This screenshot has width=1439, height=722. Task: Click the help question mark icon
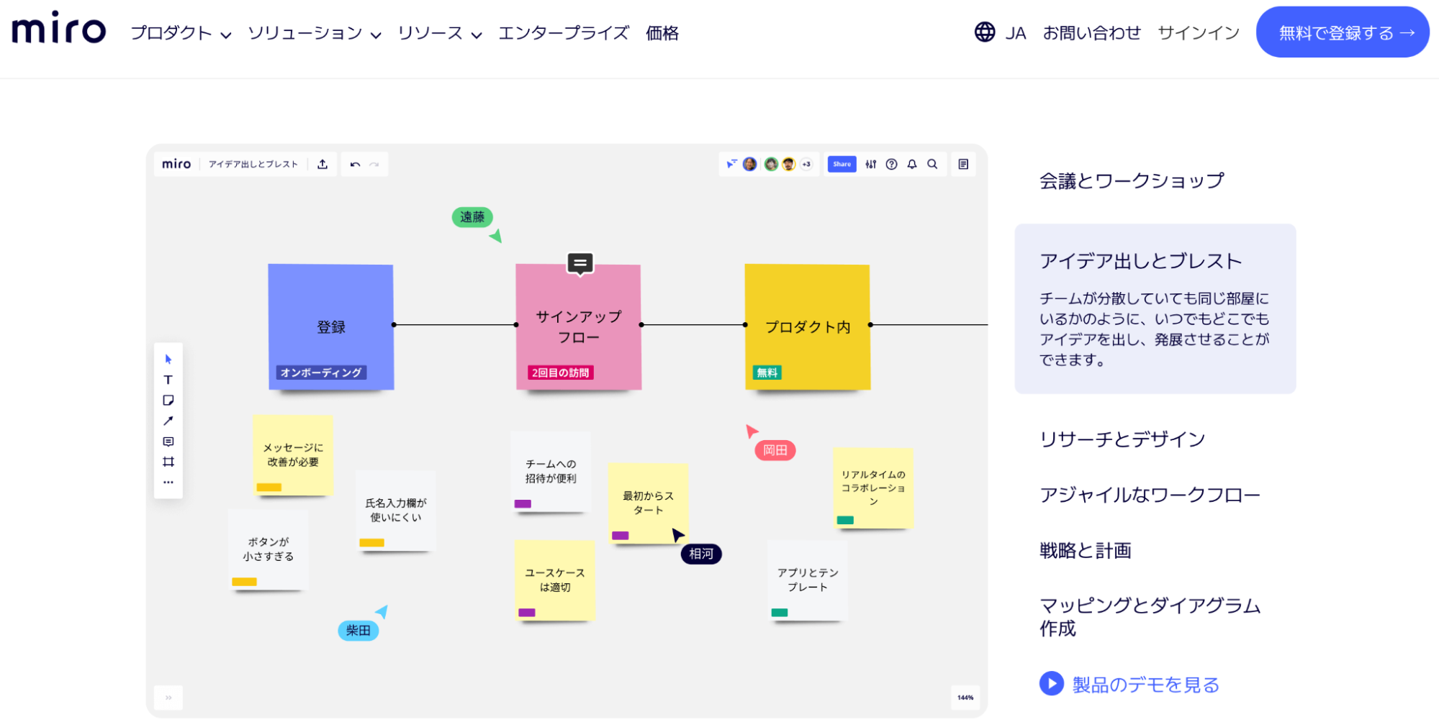[x=891, y=164]
